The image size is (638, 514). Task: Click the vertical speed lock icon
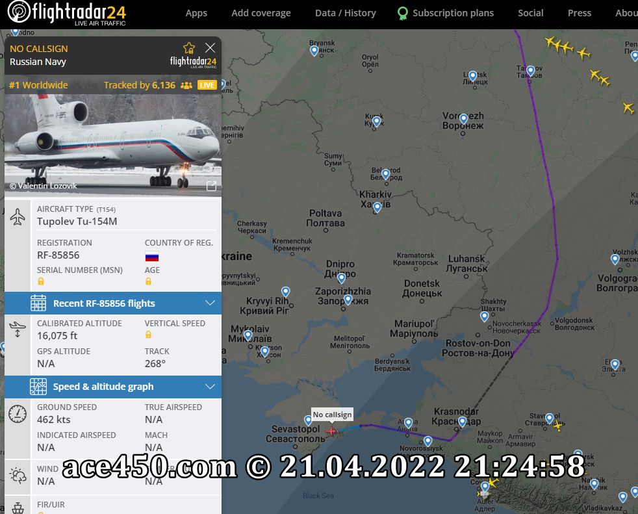click(x=149, y=335)
